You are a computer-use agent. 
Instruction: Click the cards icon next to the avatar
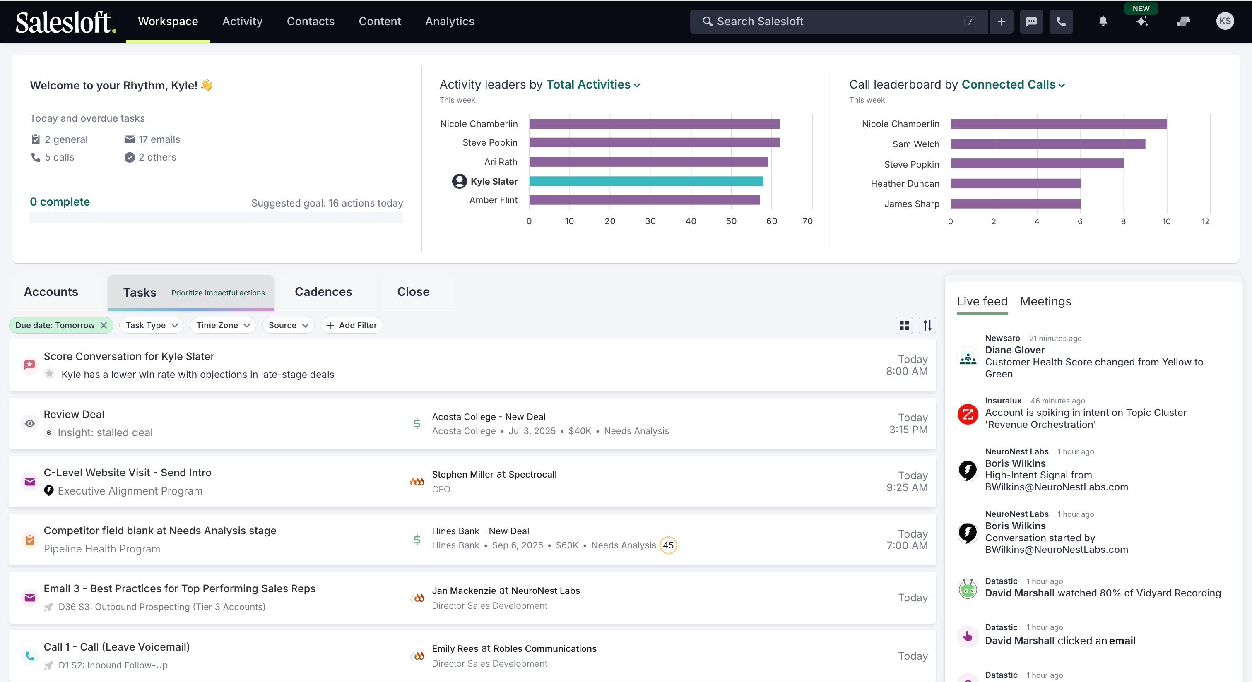point(1183,22)
